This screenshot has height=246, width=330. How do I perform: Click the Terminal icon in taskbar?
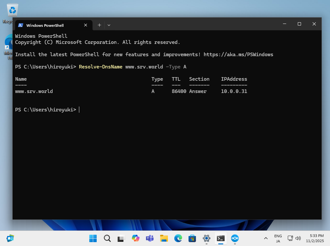point(221,238)
